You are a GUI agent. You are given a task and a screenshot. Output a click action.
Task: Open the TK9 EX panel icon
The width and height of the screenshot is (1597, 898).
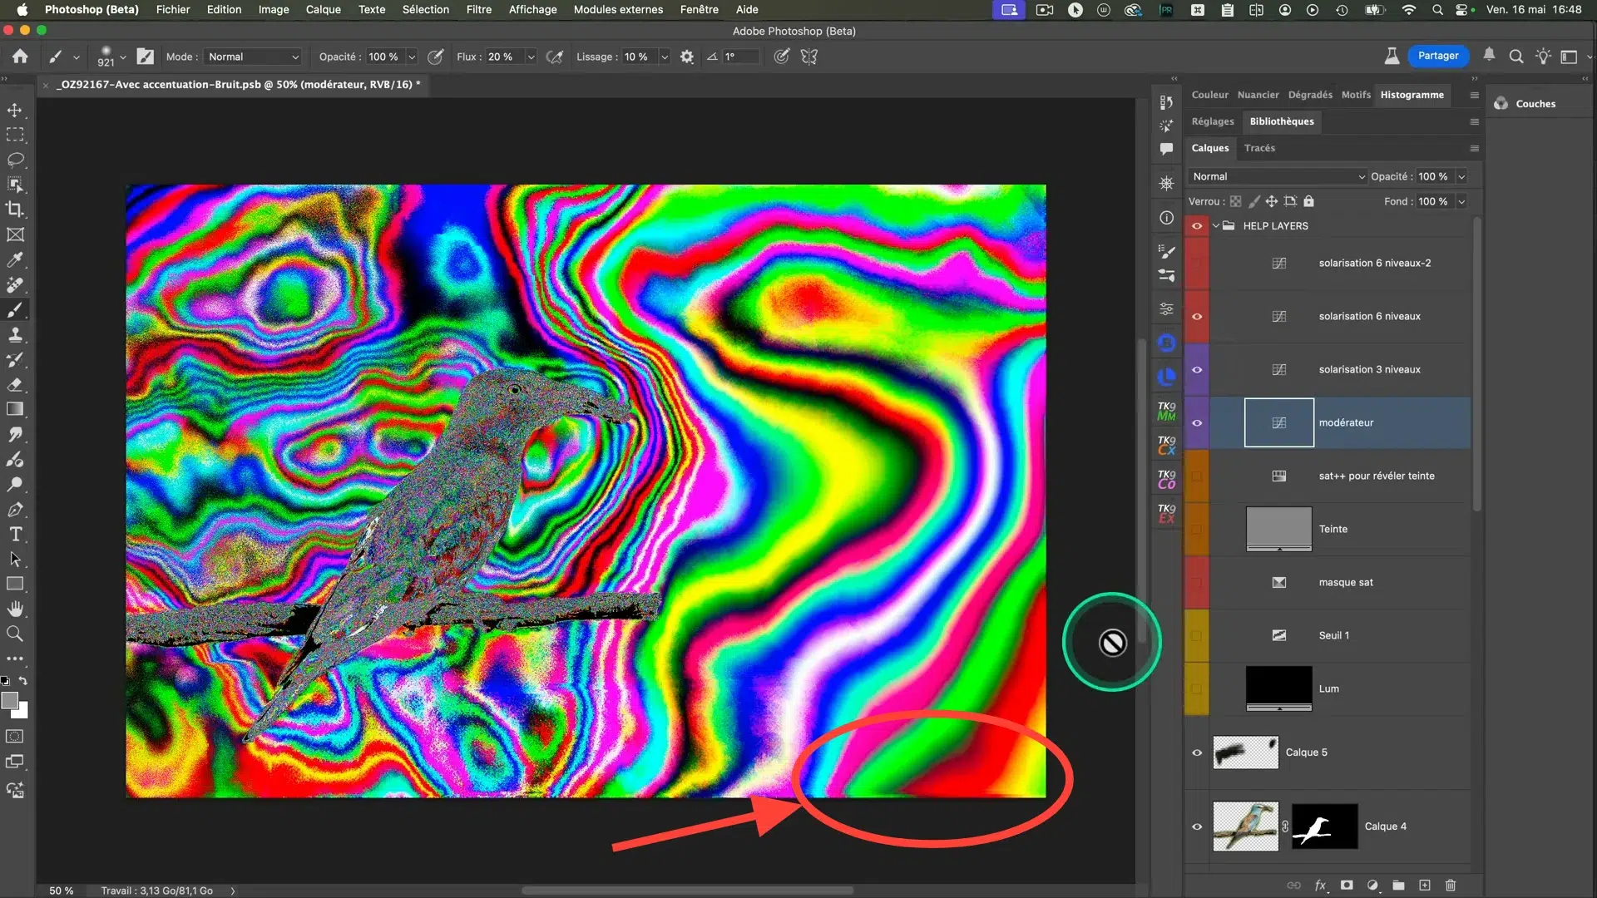point(1166,513)
